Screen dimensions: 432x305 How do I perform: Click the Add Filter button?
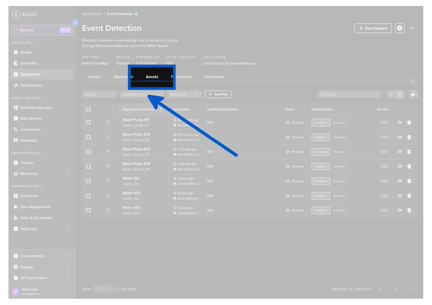(x=218, y=94)
